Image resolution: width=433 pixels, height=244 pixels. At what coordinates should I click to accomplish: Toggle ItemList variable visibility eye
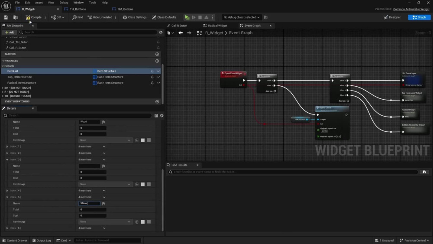point(158,71)
